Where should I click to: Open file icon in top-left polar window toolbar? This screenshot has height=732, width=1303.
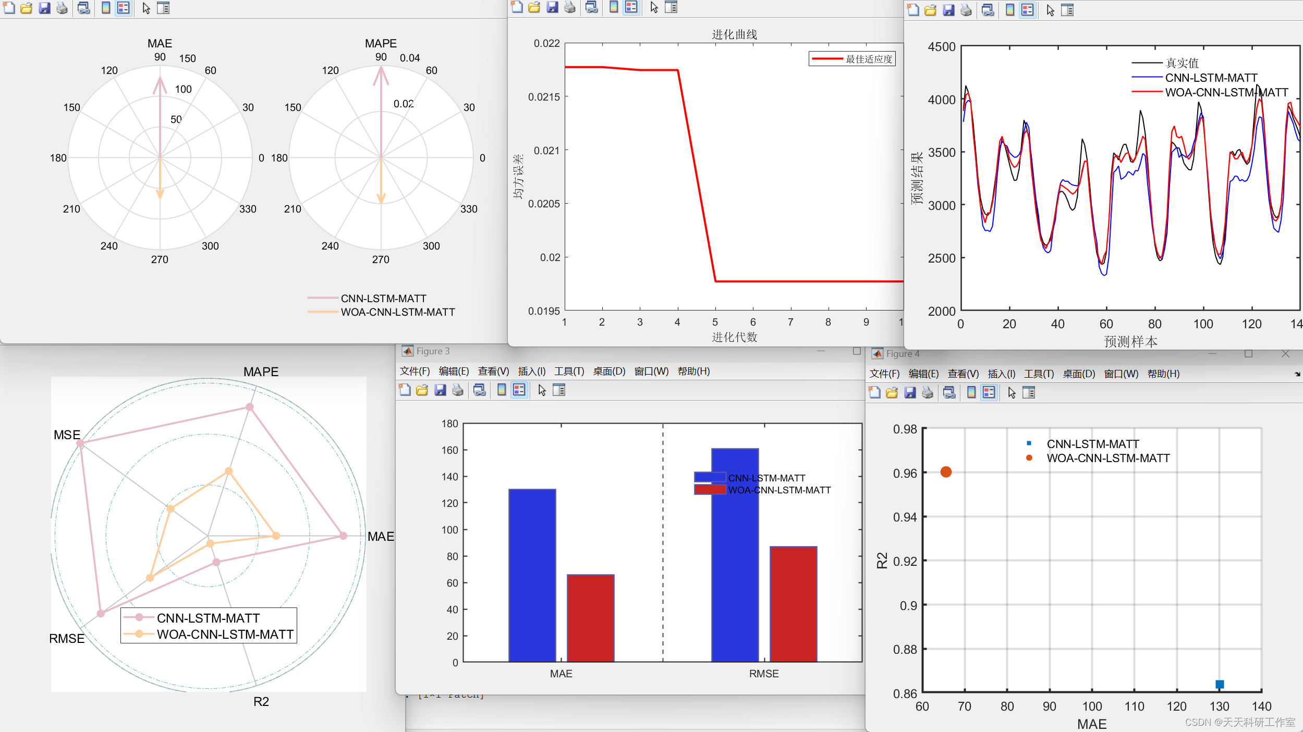coord(26,8)
